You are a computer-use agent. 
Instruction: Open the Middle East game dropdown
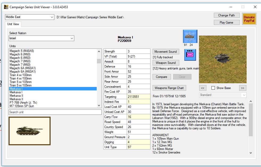pos(30,17)
